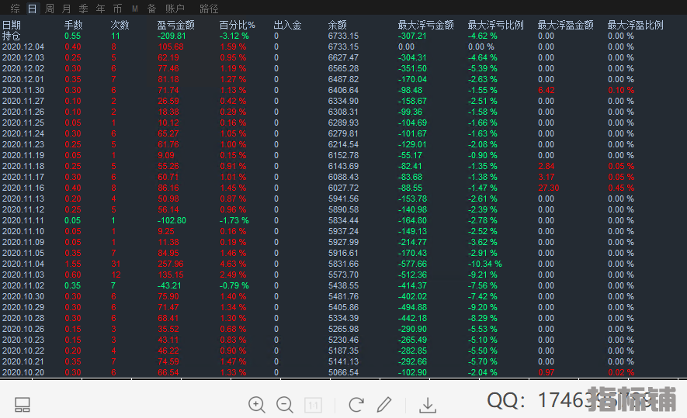687x418 pixels.
Task: Click the zoom in magnifier icon
Action: click(257, 404)
